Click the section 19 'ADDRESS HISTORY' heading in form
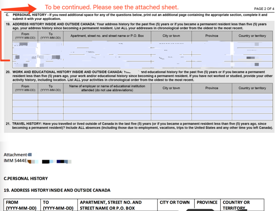The height and width of the screenshot is (211, 275). pos(52,24)
